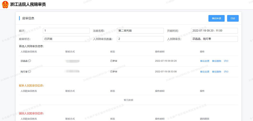253x121 pixels.
Task: Open the 日志 log button
Action: coord(233,18)
